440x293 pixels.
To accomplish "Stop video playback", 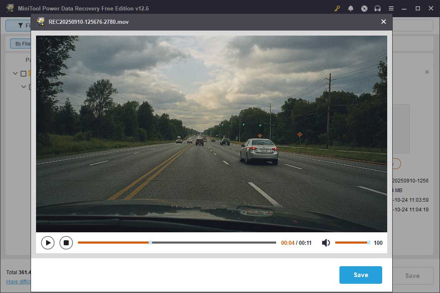I will [x=66, y=242].
